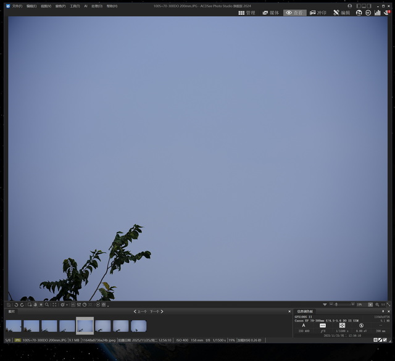Rotate image left with toolbar icon
The height and width of the screenshot is (361, 395).
(x=16, y=305)
